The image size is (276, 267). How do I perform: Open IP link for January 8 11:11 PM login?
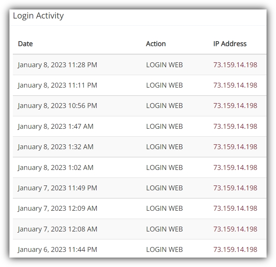click(x=235, y=85)
